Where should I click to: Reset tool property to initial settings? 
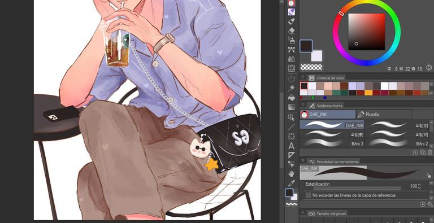point(422,204)
